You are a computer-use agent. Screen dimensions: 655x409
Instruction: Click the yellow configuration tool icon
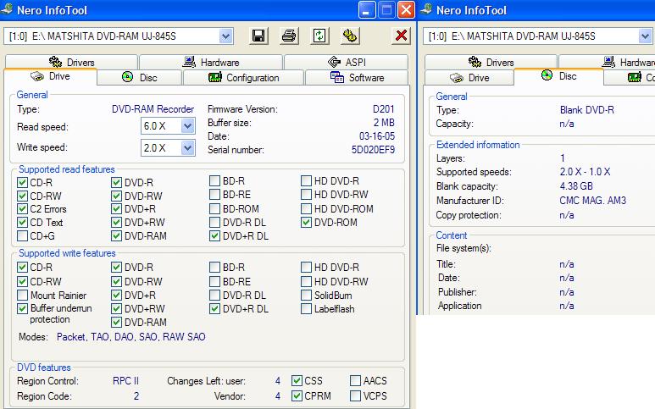(350, 36)
